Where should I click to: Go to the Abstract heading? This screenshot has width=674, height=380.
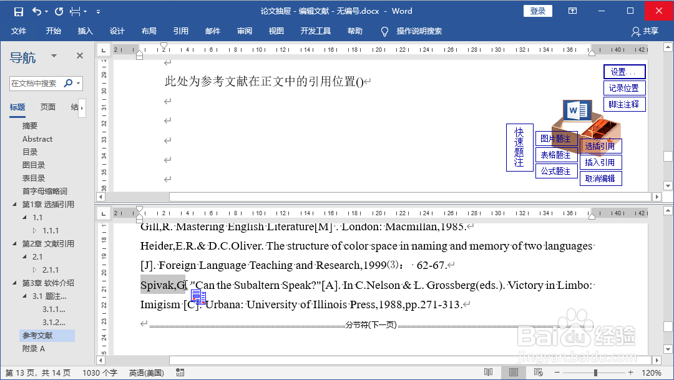37,139
